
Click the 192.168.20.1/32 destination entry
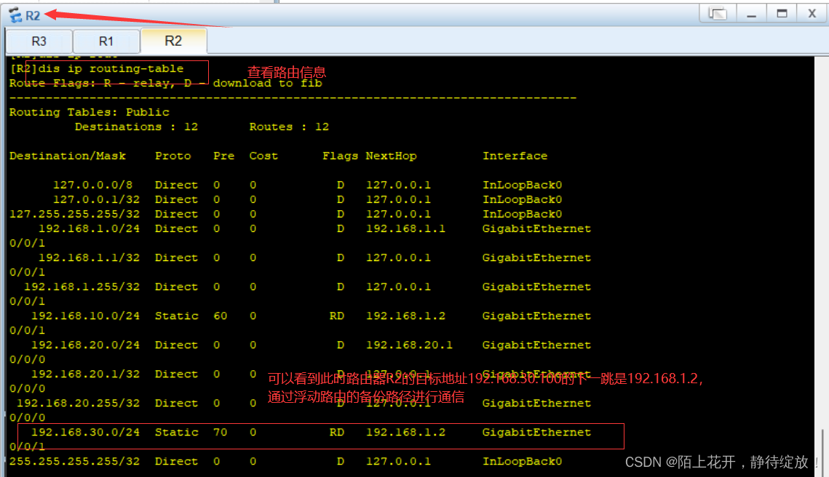pos(86,374)
